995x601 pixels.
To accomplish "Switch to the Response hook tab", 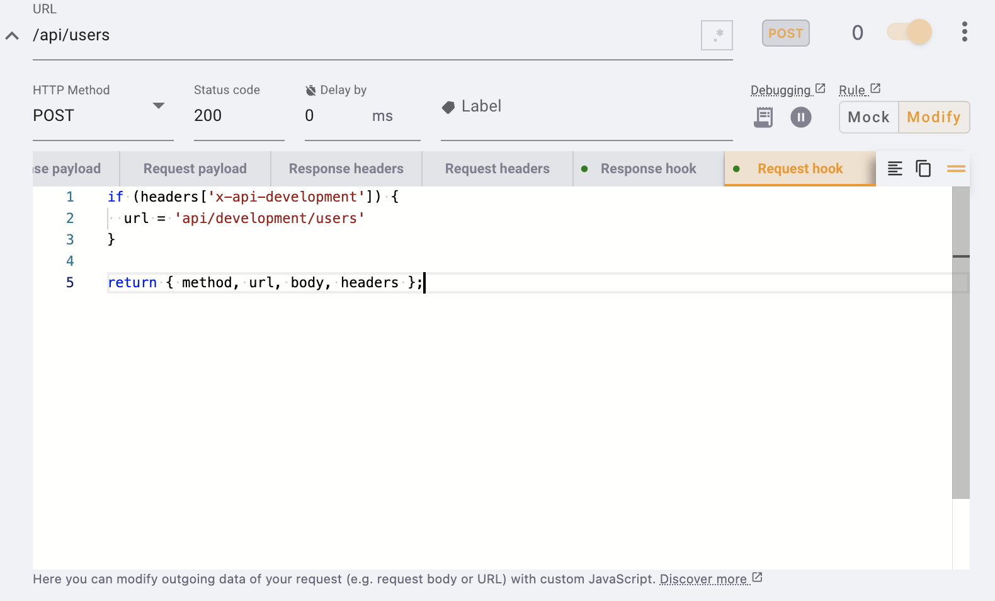I will coord(648,169).
